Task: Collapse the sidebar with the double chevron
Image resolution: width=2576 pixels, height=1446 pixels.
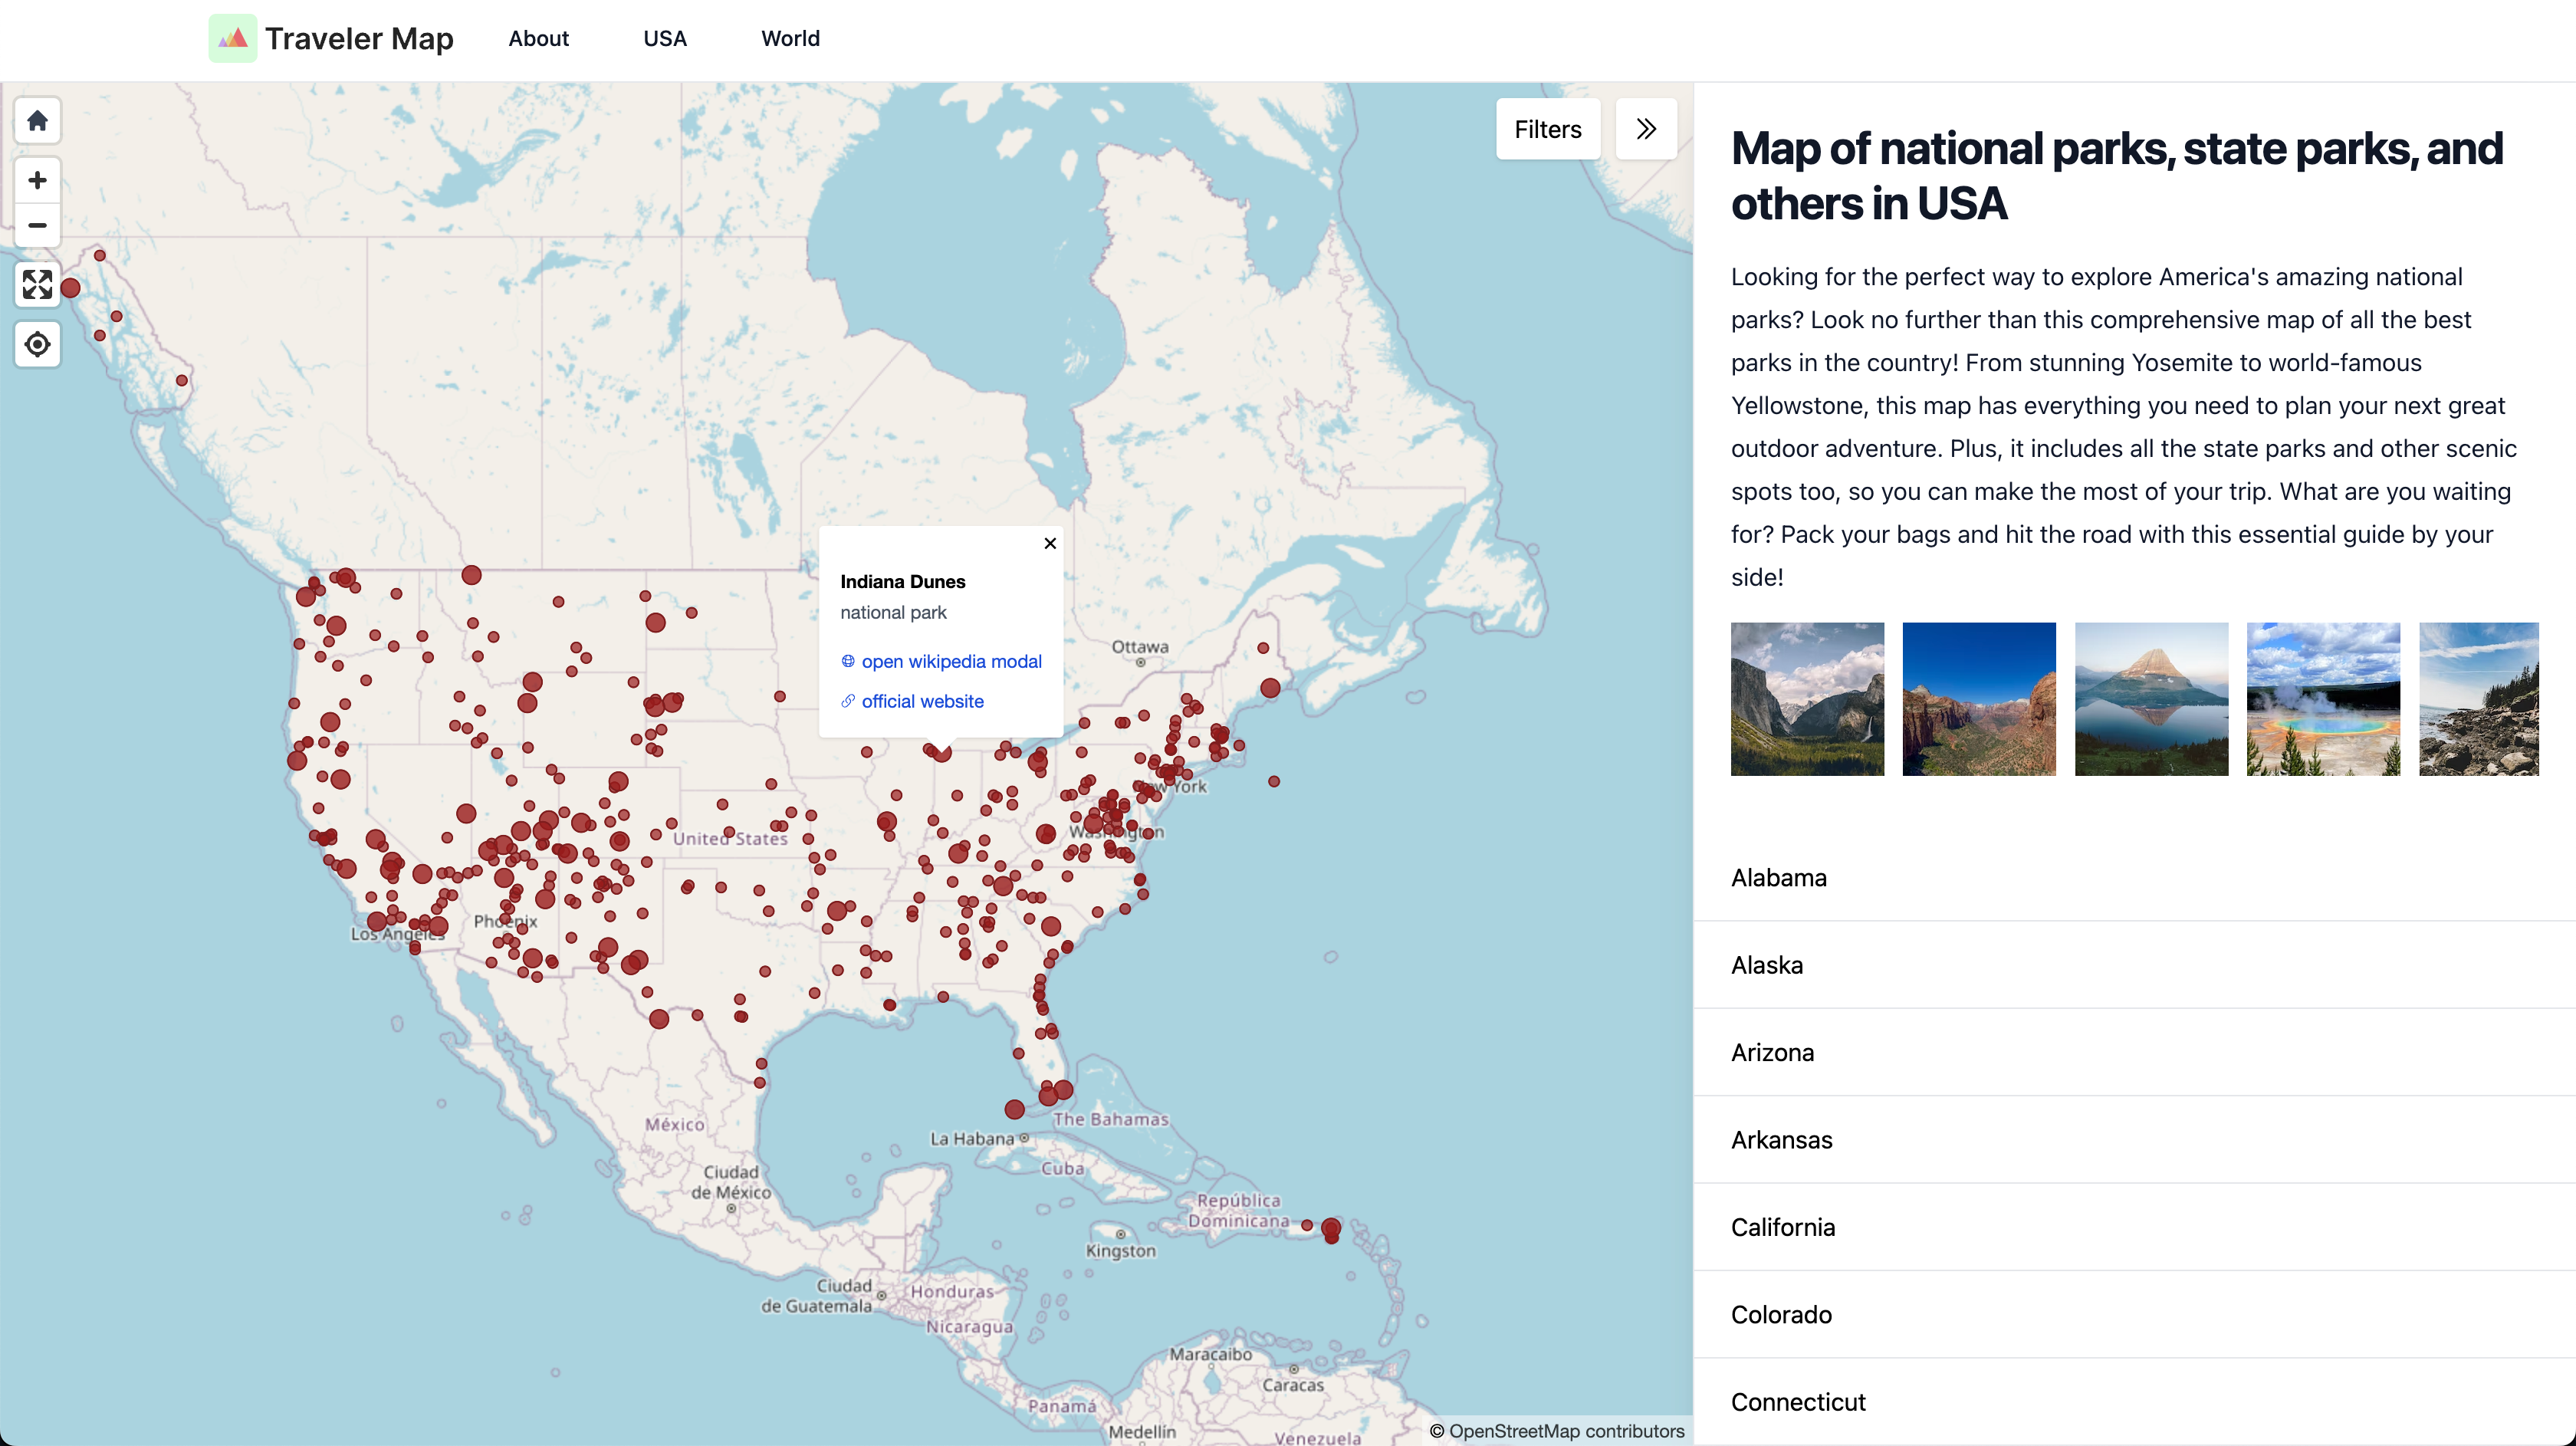Action: [x=1645, y=129]
